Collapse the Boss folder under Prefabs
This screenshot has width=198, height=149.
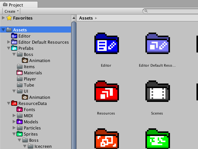pyautogui.click(x=14, y=54)
